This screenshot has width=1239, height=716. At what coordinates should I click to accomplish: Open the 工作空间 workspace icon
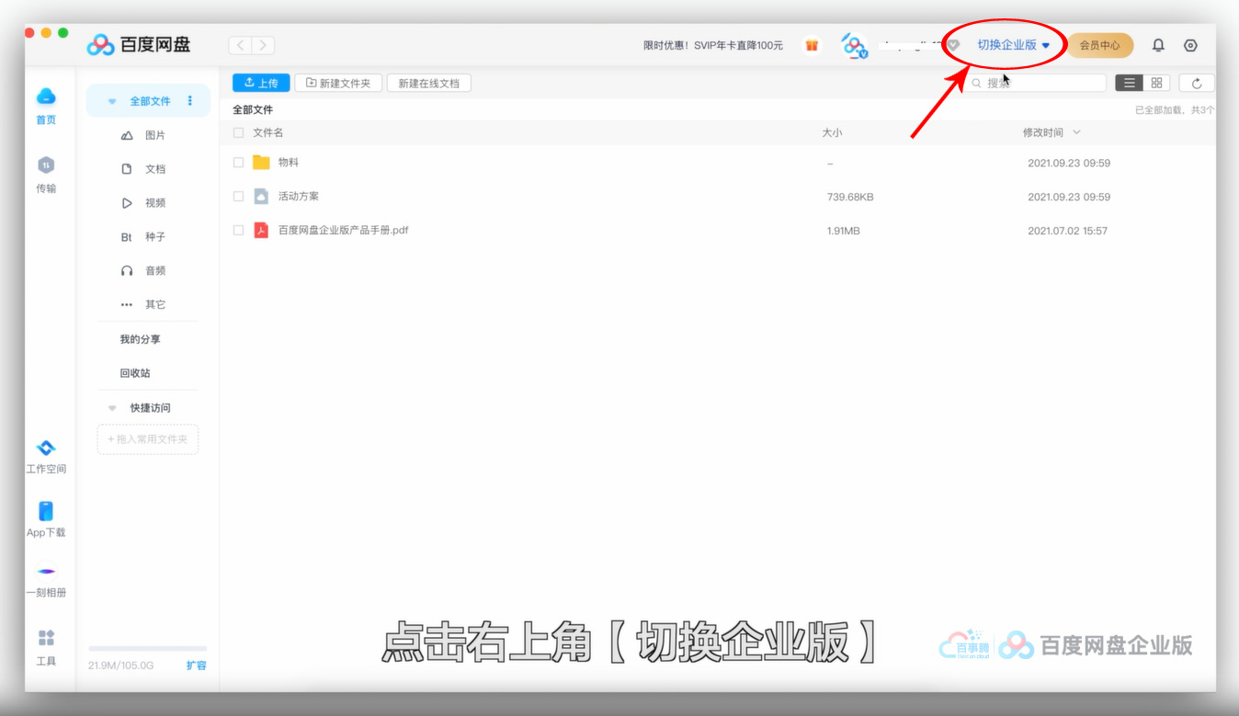pyautogui.click(x=46, y=448)
